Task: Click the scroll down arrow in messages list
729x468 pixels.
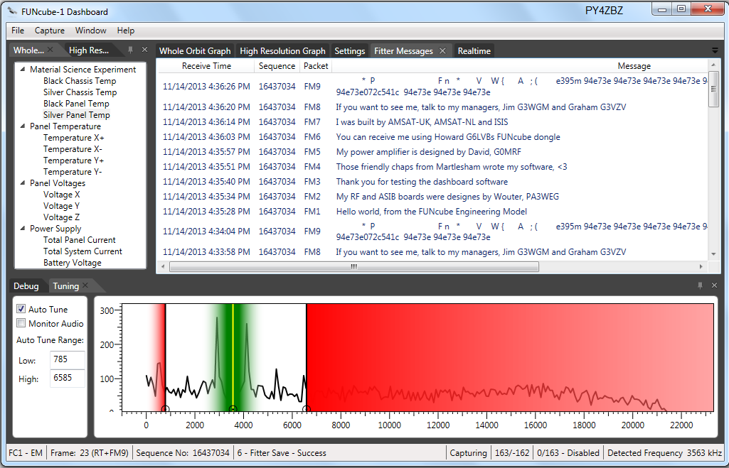Action: click(713, 254)
